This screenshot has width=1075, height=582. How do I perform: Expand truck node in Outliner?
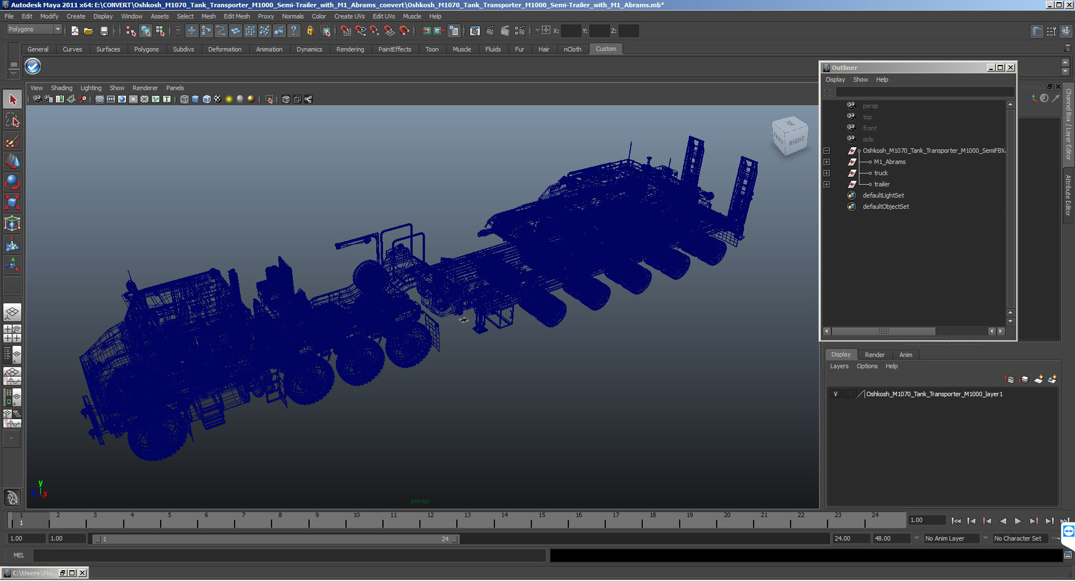pyautogui.click(x=826, y=173)
